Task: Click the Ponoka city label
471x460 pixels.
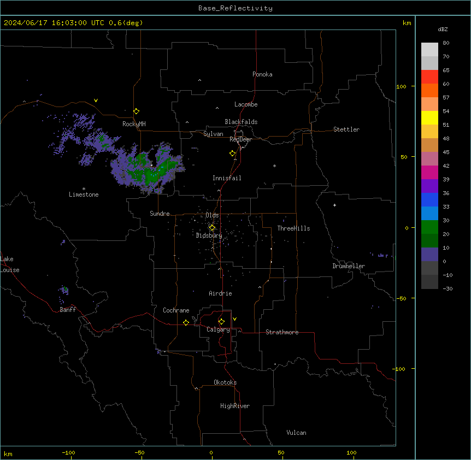Action: [x=262, y=74]
